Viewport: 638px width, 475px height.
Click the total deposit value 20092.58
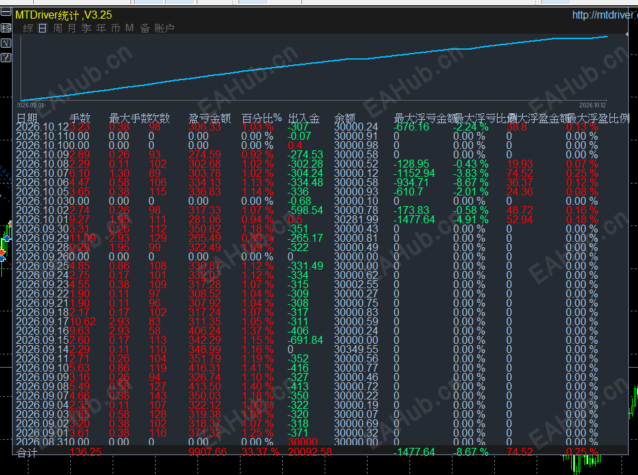[x=310, y=452]
